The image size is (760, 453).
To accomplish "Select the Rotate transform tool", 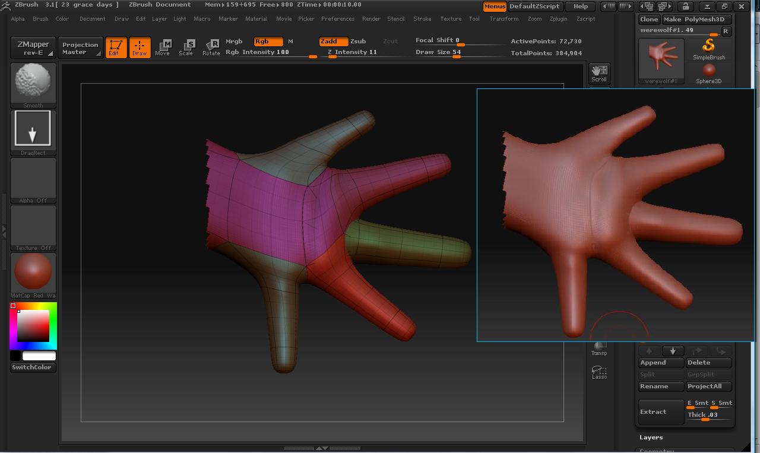I will pyautogui.click(x=211, y=47).
